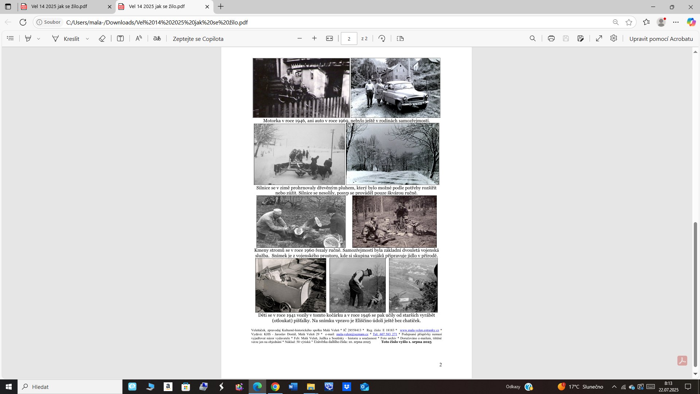Expand highlight color options dropdown
700x394 pixels.
tap(39, 39)
